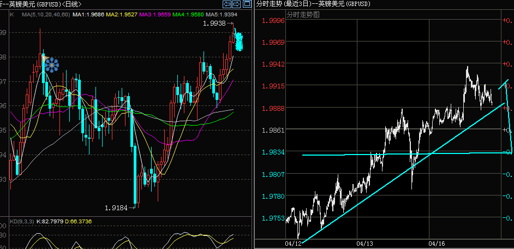
Task: Select the MA3:1.9559 value
Action: (155, 15)
